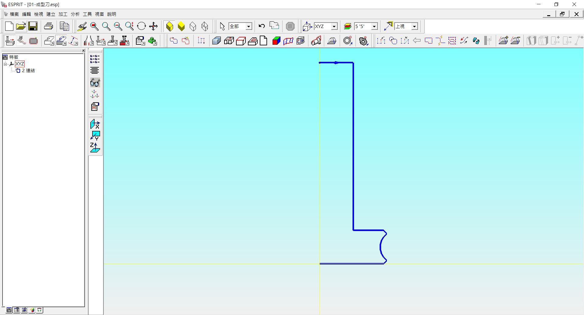Toggle the shaded yellow solid display mode
The width and height of the screenshot is (584, 315).
(x=181, y=26)
